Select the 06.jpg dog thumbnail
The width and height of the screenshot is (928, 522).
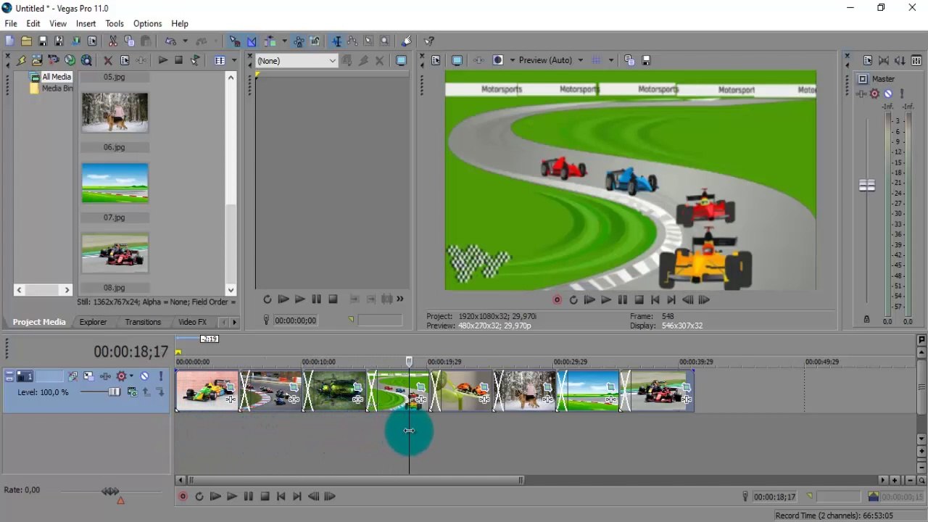coord(115,113)
